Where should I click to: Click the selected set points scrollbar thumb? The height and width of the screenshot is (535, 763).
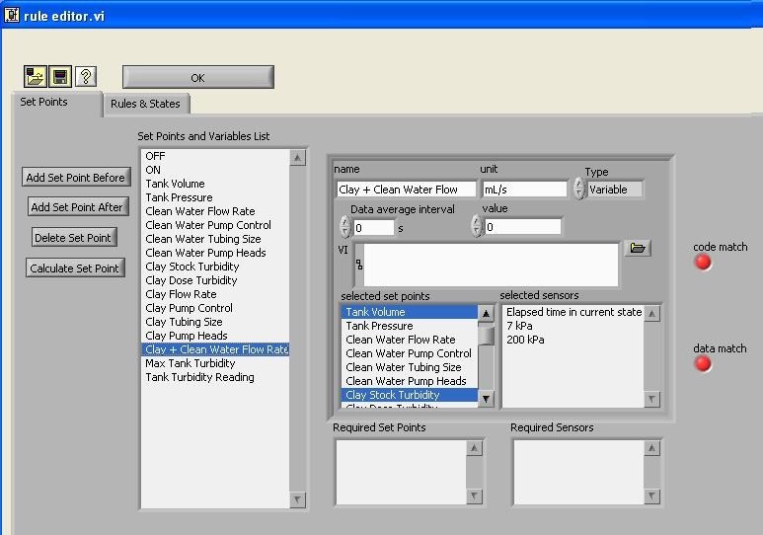[486, 336]
